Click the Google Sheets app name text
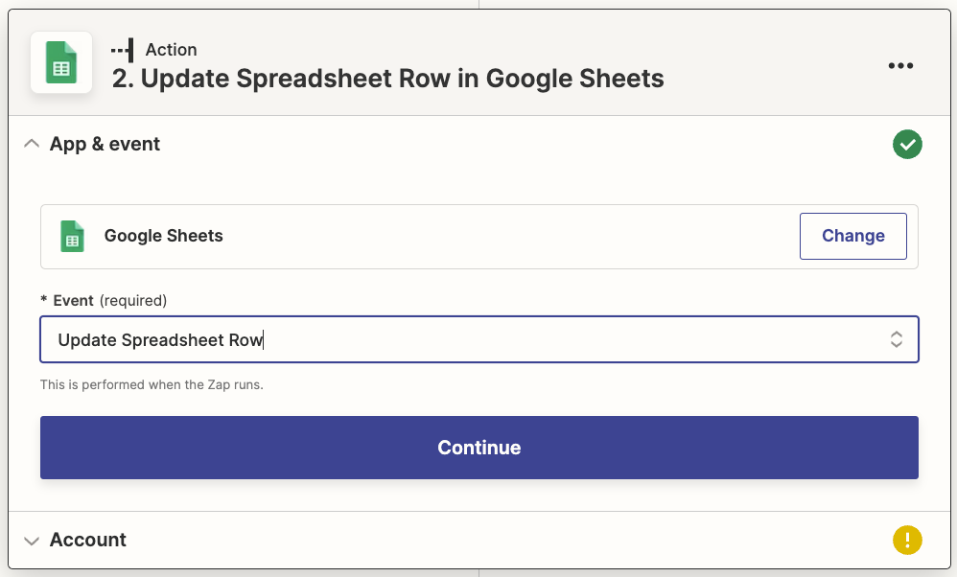The height and width of the screenshot is (577, 957). [x=164, y=236]
